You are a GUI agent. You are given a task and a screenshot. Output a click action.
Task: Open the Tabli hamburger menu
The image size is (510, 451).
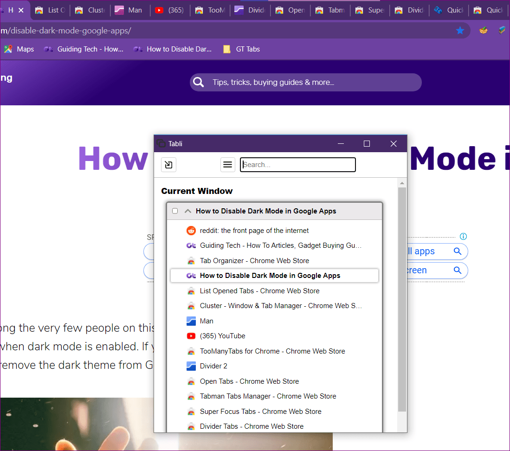227,165
